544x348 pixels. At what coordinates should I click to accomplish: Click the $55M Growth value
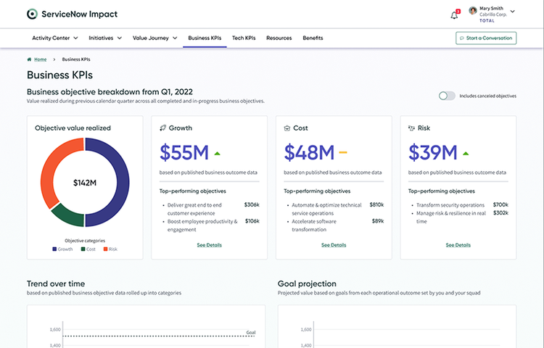(x=184, y=152)
